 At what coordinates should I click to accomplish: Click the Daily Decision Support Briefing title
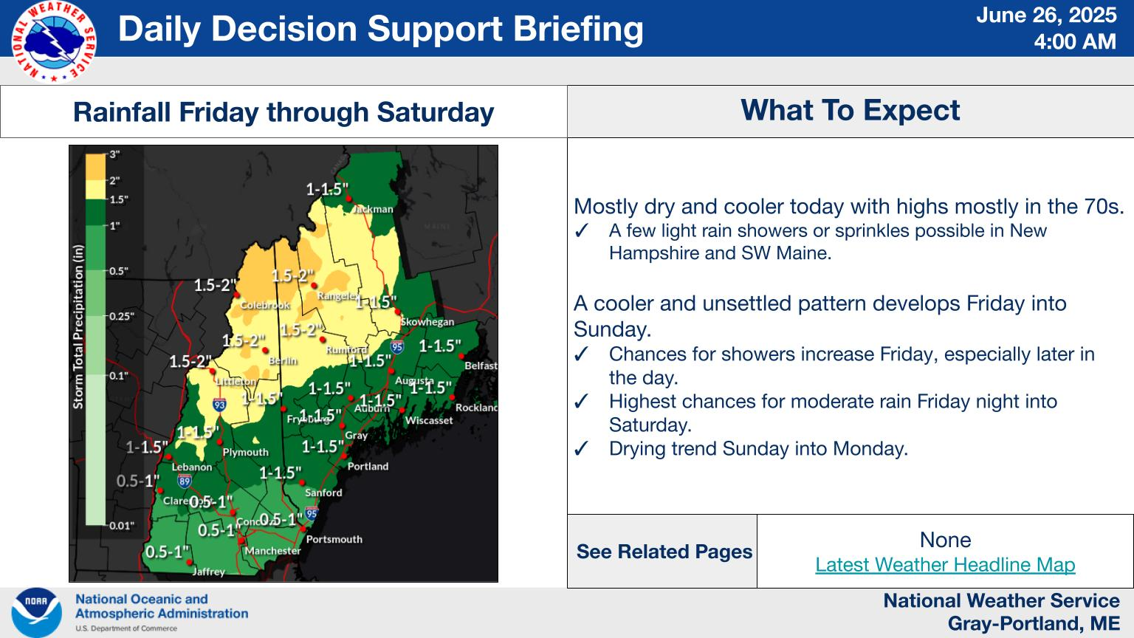click(381, 29)
